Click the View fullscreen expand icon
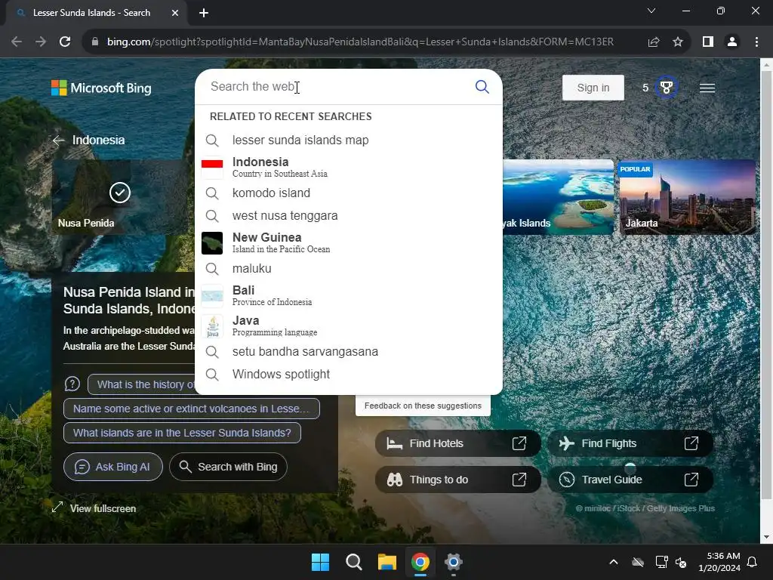Viewport: 773px width, 580px height. click(57, 507)
